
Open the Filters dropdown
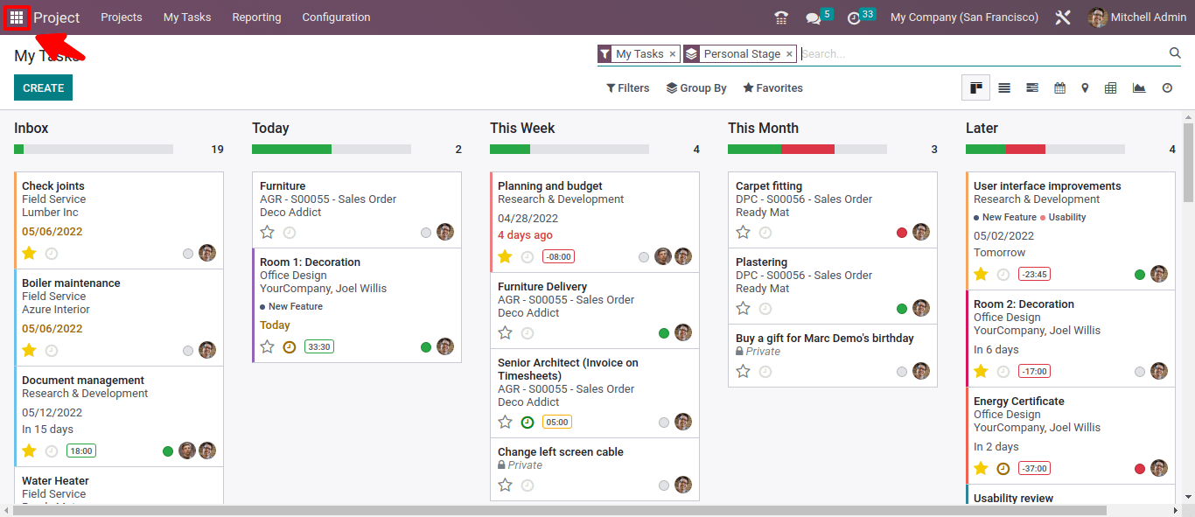(628, 87)
